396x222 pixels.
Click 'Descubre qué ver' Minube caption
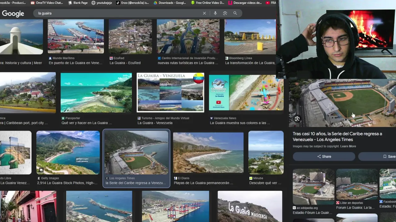tap(265, 183)
